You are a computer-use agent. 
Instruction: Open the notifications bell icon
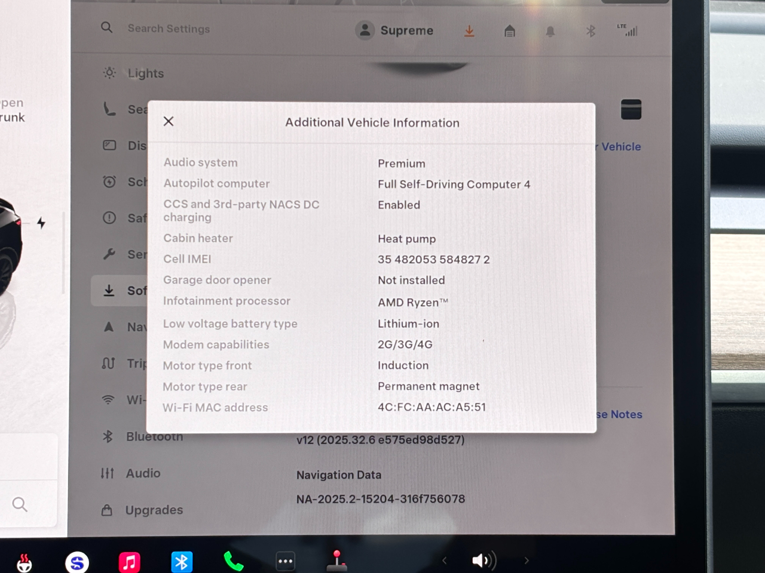[550, 31]
